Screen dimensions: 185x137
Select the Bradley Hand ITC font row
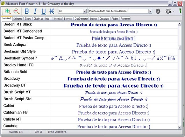[90, 66]
